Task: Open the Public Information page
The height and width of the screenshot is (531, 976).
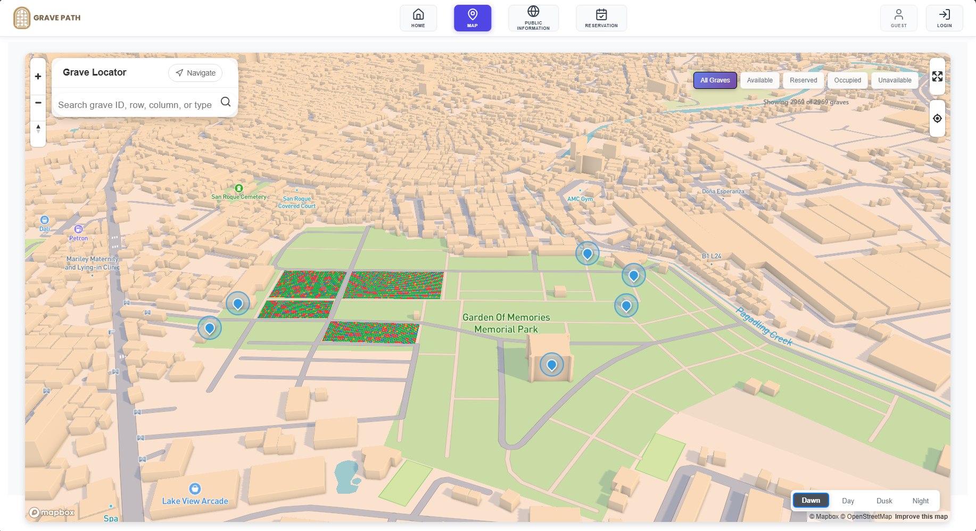Action: (x=533, y=18)
